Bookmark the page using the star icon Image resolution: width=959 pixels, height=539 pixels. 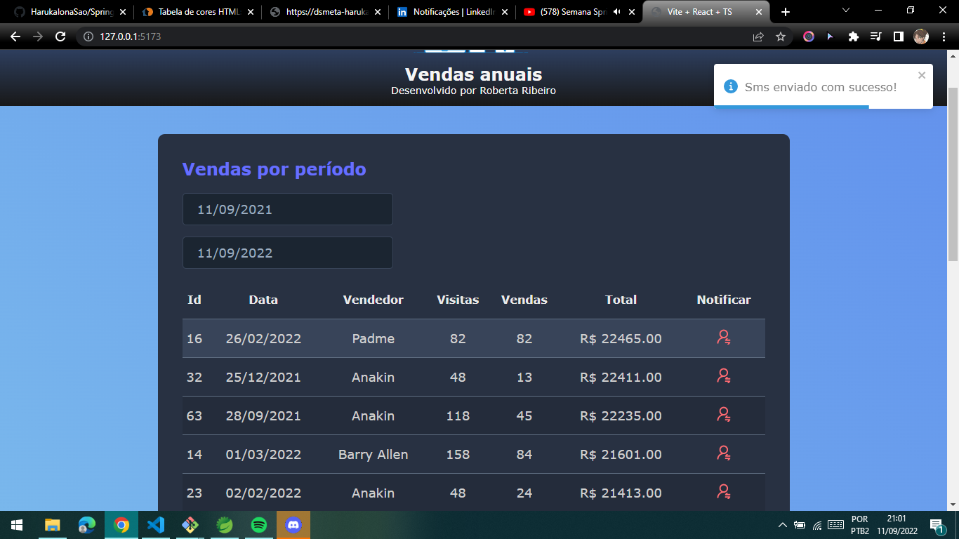tap(781, 35)
